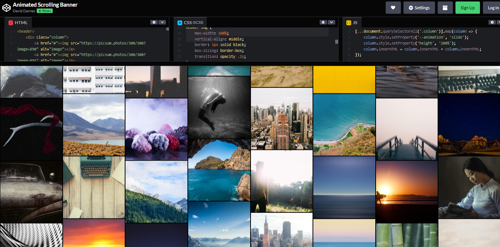Select the HTML editor tab

point(21,23)
